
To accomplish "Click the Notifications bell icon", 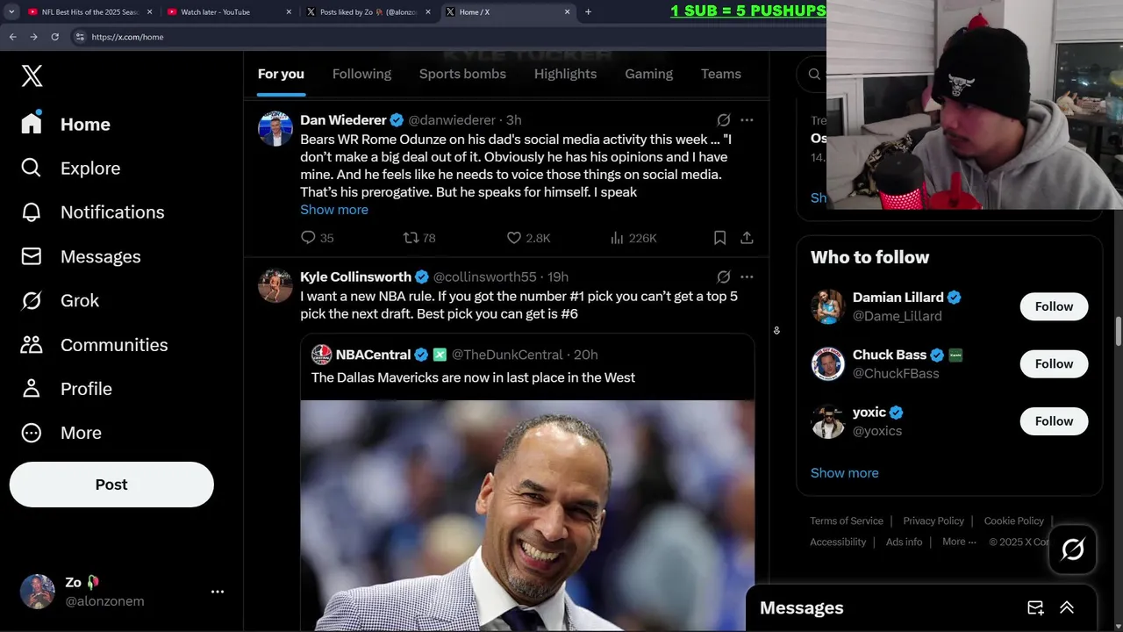I will pyautogui.click(x=32, y=212).
